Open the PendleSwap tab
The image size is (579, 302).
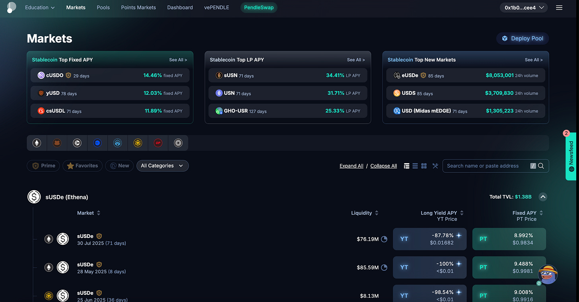pos(259,8)
